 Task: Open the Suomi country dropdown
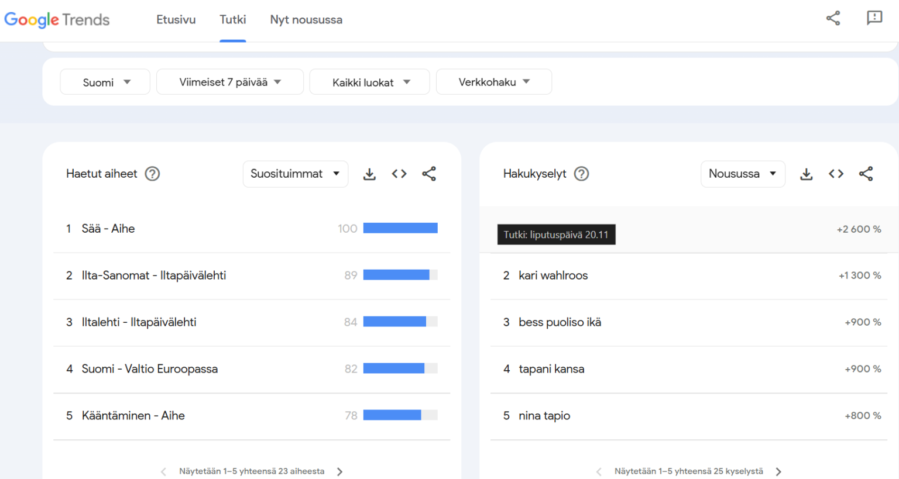105,82
